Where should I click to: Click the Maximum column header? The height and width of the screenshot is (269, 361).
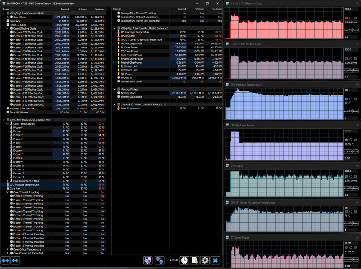(x=100, y=9)
